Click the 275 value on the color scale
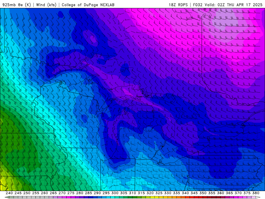The image size is (265, 199). tap(71, 193)
